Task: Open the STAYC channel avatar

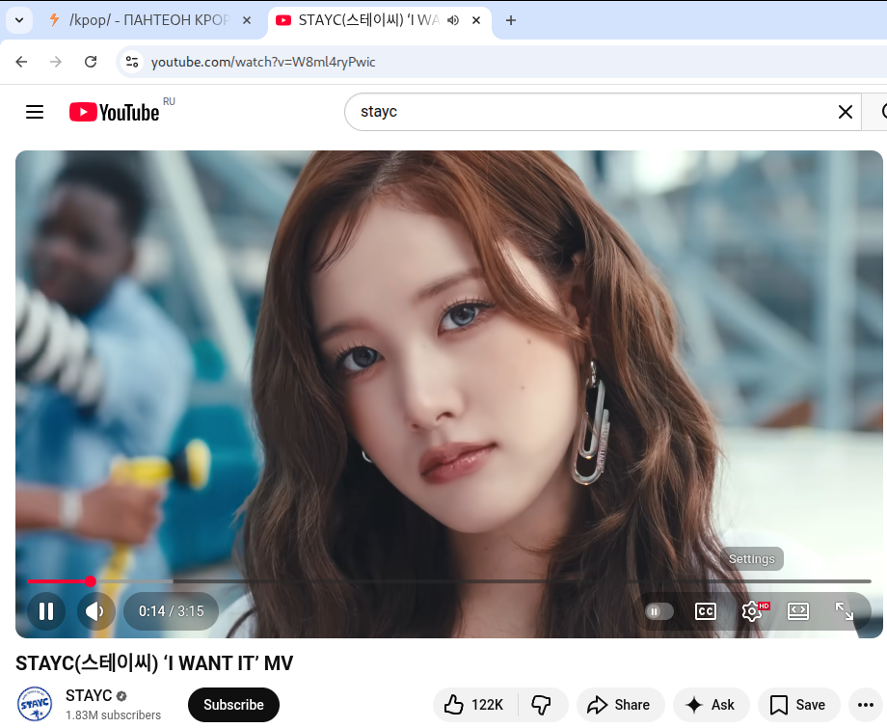Action: 35,704
